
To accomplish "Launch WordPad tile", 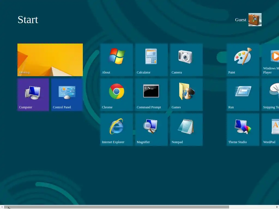I will pos(270,129).
